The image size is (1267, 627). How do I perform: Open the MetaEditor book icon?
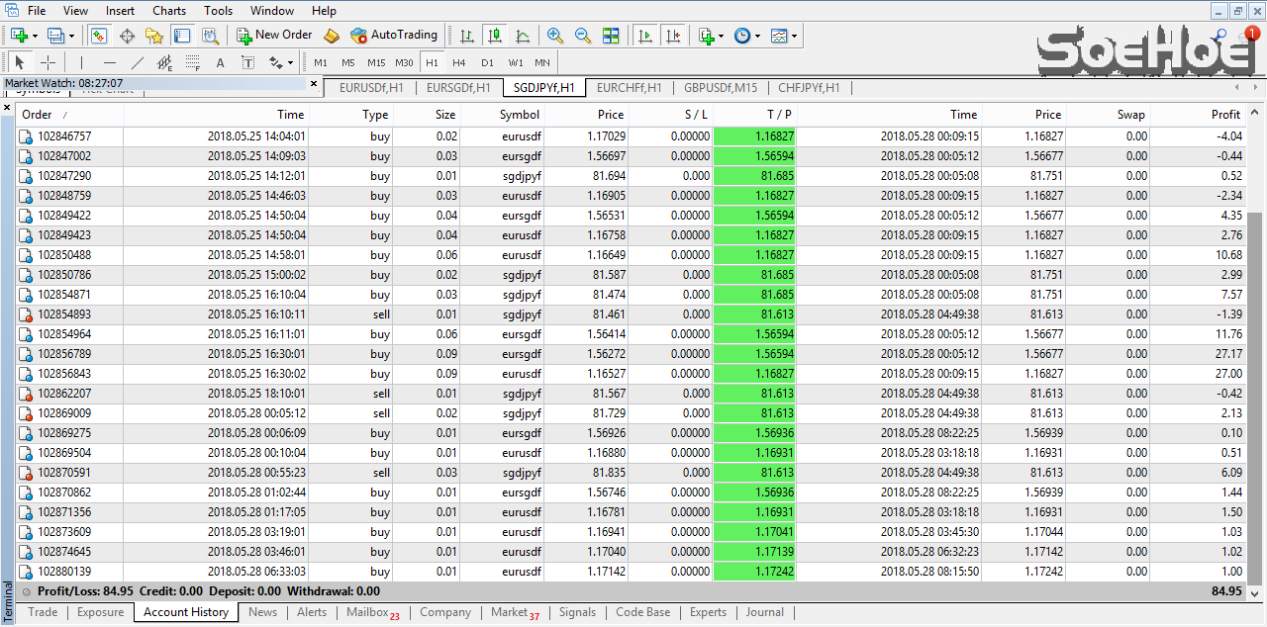click(332, 36)
